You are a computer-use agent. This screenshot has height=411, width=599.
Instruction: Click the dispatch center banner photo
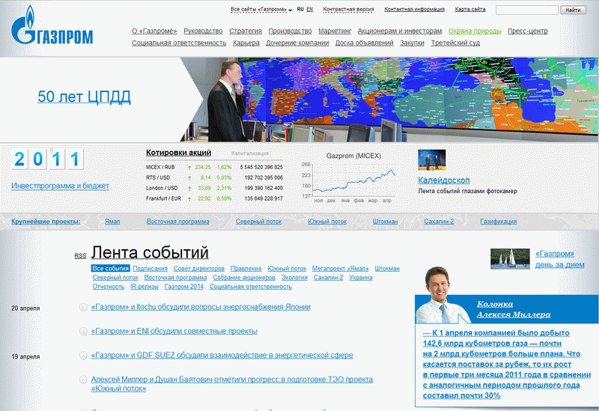pos(389,100)
